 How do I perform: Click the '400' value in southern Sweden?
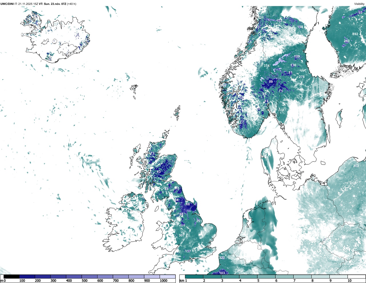tap(286, 100)
